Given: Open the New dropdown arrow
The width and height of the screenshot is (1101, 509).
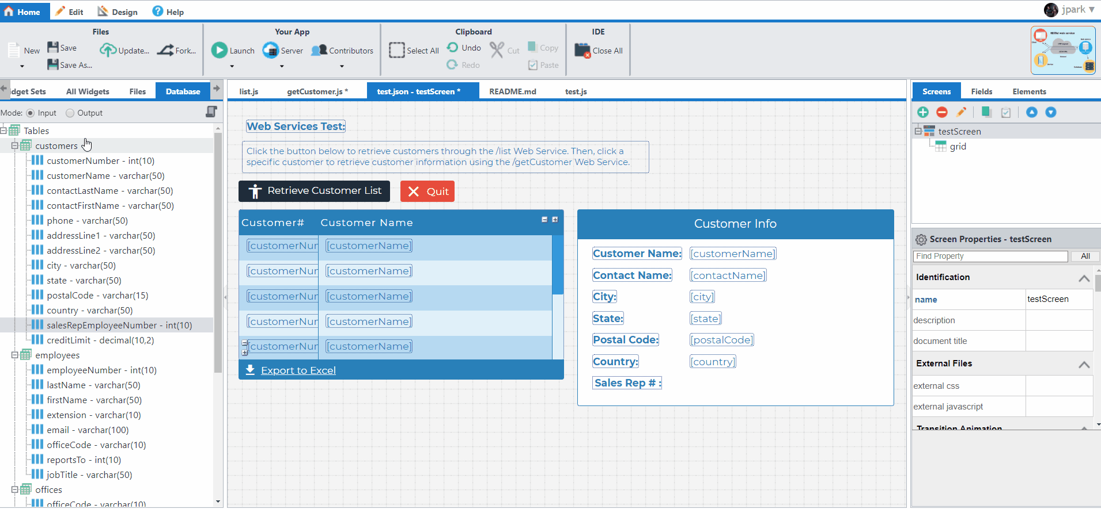Looking at the screenshot, I should [22, 67].
